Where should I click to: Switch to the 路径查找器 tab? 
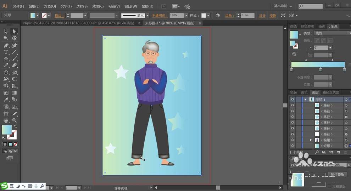pyautogui.click(x=331, y=92)
